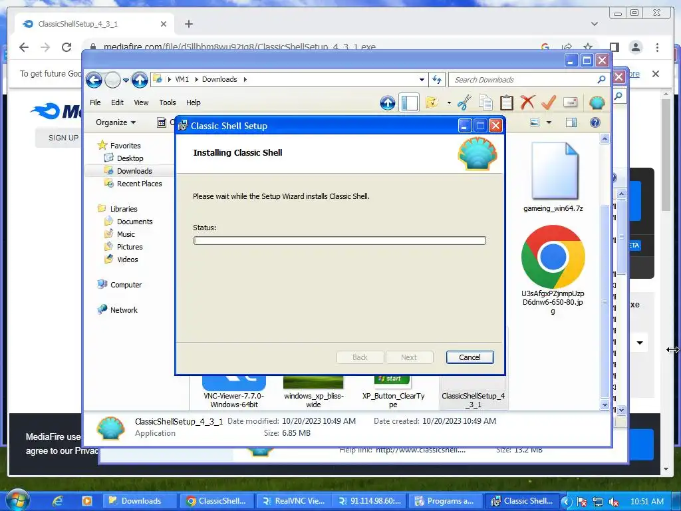This screenshot has height=511, width=681.
Task: Click the Paste clipboard icon
Action: coord(506,102)
